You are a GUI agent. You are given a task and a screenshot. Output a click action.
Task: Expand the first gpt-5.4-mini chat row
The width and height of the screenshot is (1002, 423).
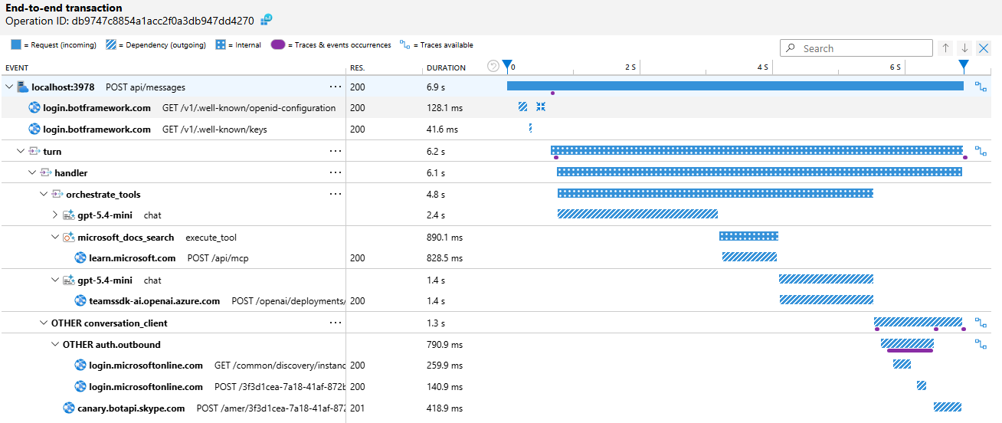point(55,215)
